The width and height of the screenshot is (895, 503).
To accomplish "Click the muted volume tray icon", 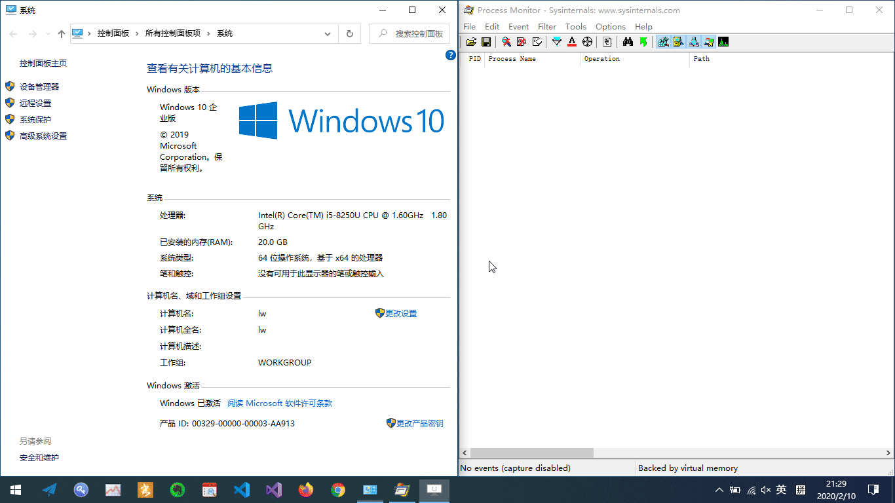I will 766,489.
